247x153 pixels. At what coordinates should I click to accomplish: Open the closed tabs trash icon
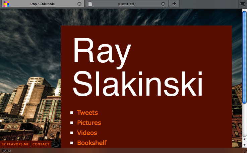point(243,4)
